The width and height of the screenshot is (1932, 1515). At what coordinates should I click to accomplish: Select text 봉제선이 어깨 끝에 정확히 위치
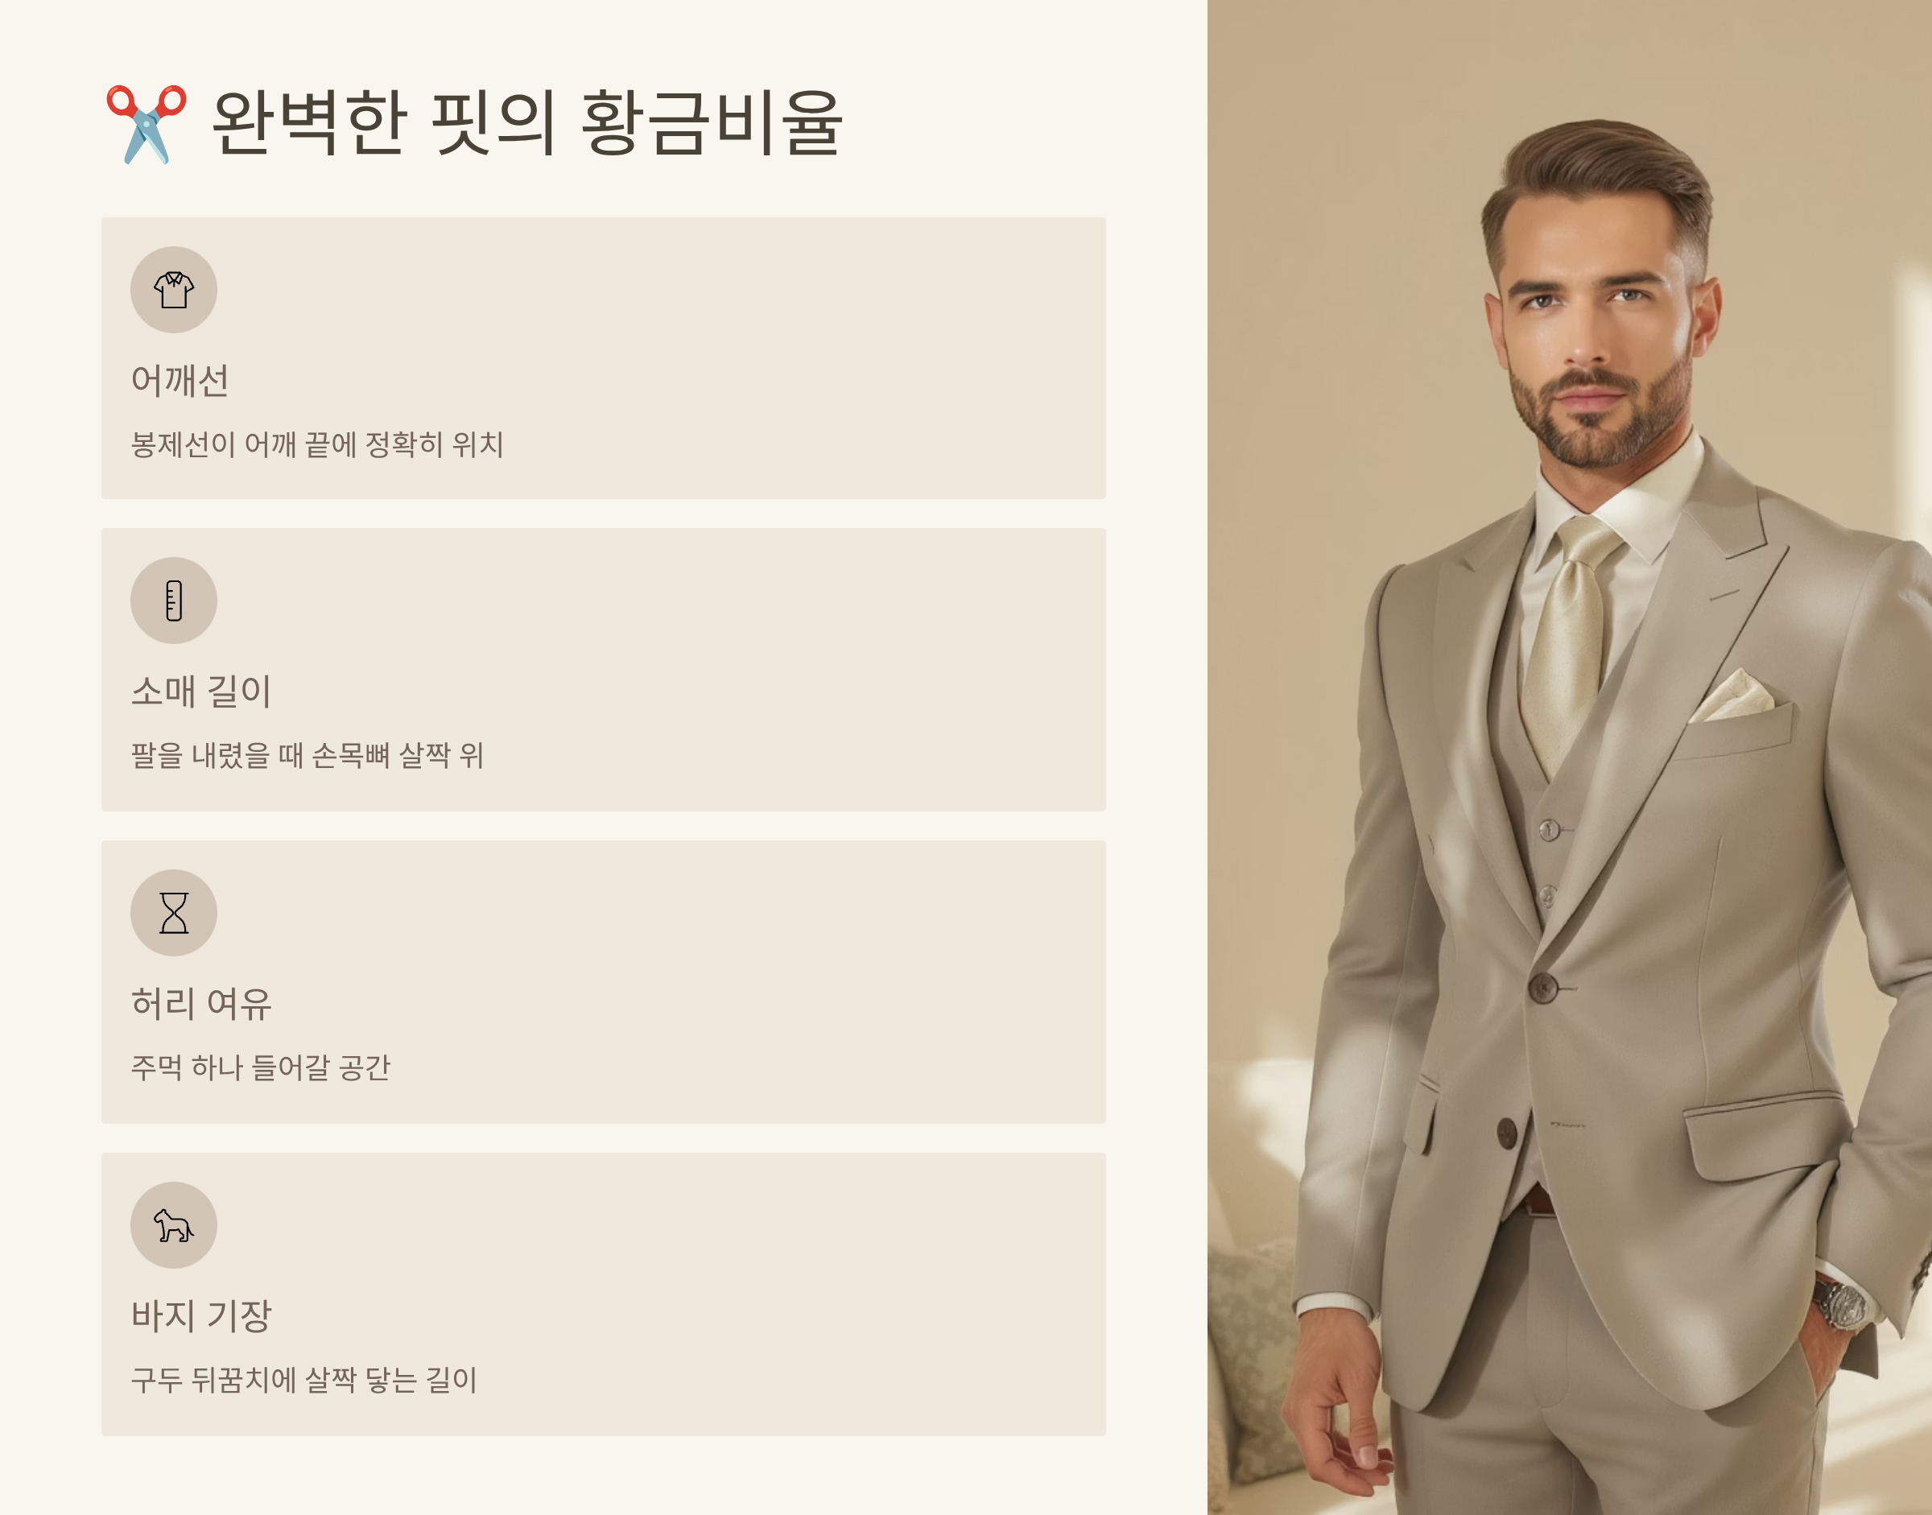(317, 444)
